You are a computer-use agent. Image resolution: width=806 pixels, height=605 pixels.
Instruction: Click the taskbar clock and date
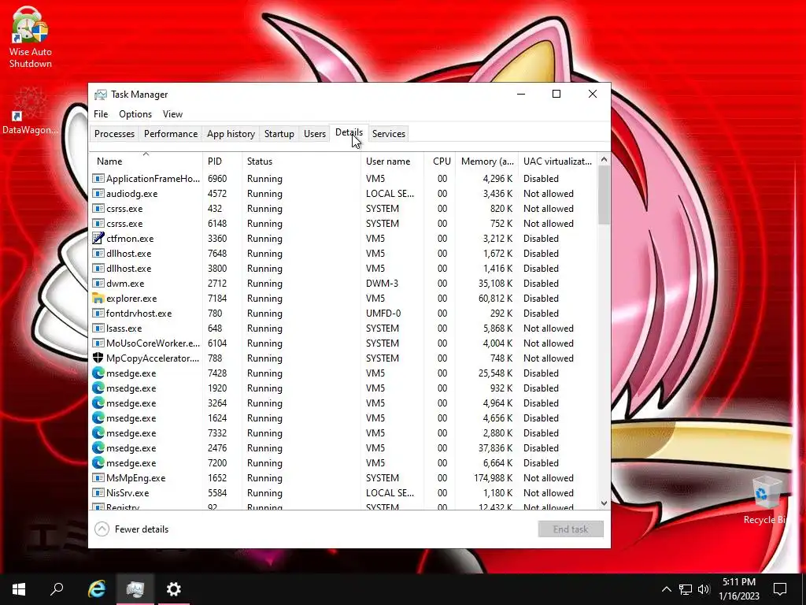coord(739,589)
